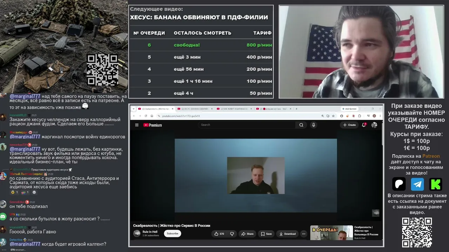The image size is (449, 252).
Task: Click the Ask Gemini button
Action: point(349,109)
